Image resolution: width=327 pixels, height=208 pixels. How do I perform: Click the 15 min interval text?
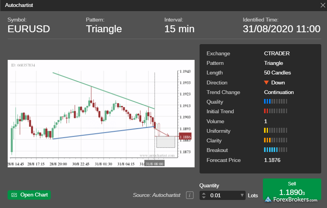pyautogui.click(x=179, y=29)
